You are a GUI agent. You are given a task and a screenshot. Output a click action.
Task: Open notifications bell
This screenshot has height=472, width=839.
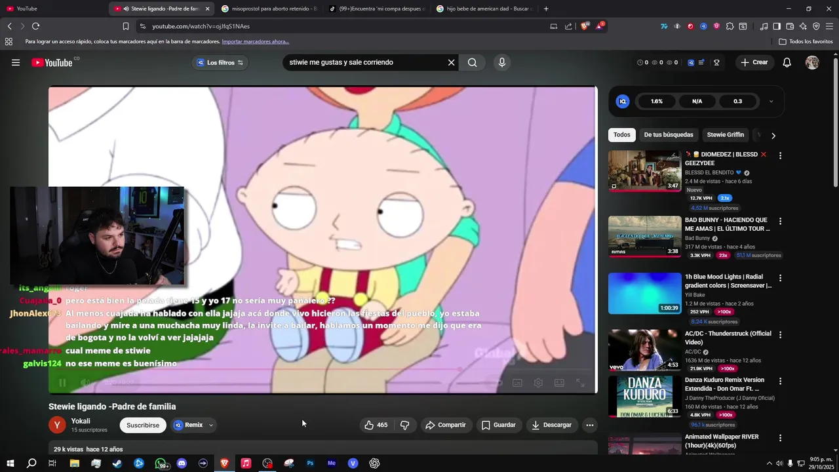tap(787, 62)
